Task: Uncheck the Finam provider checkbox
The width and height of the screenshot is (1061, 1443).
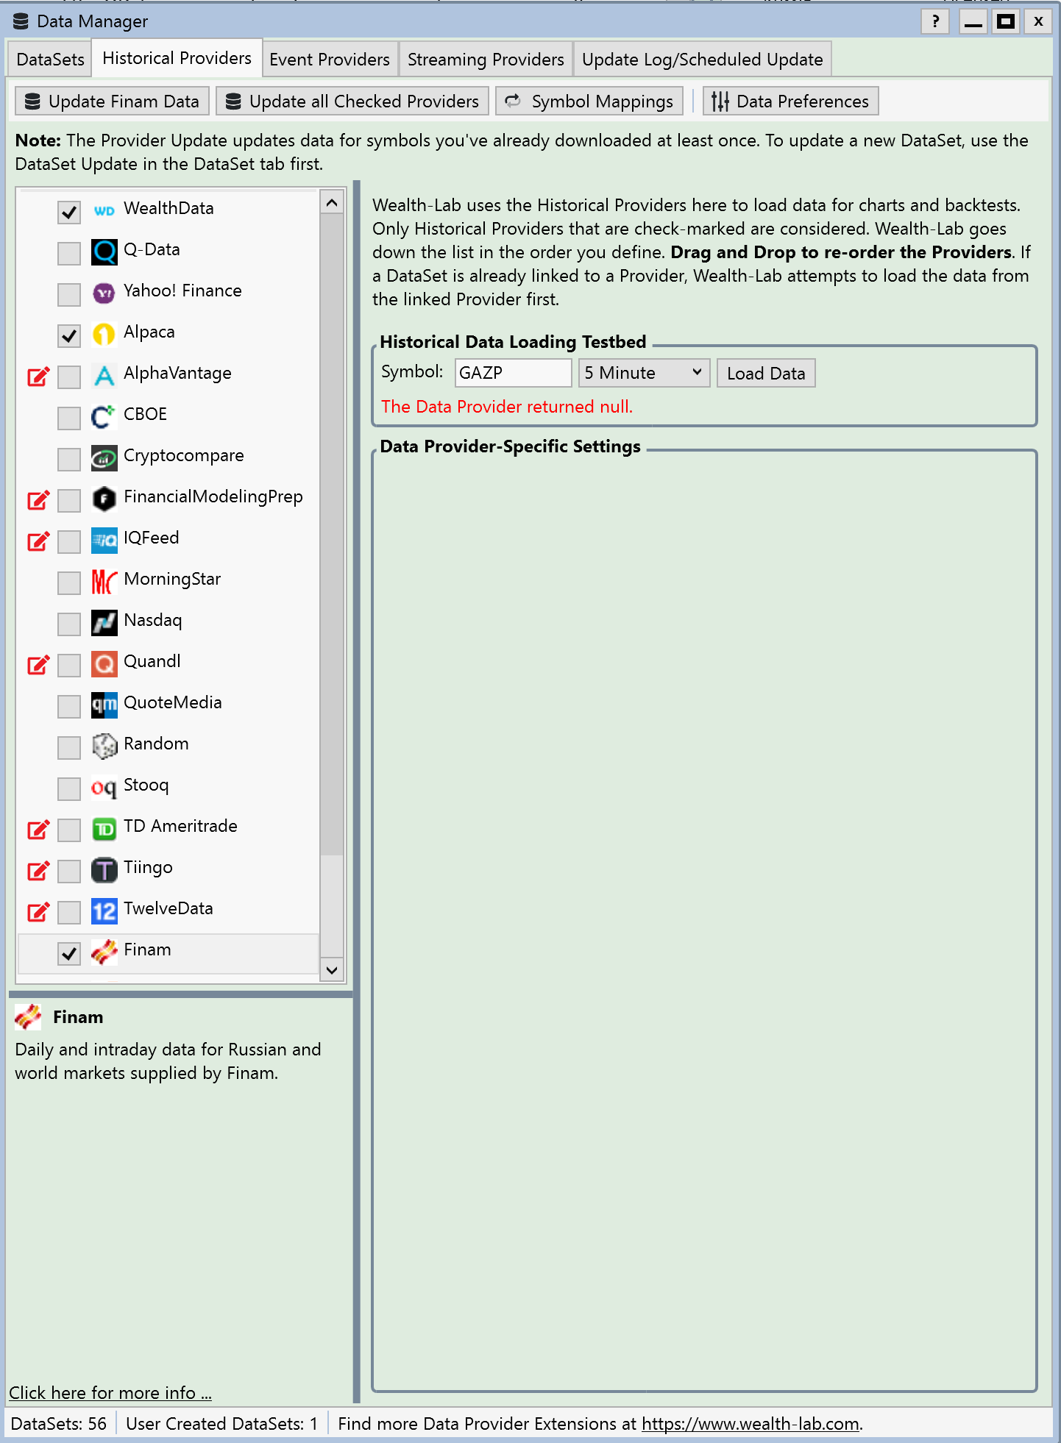Action: click(x=69, y=953)
